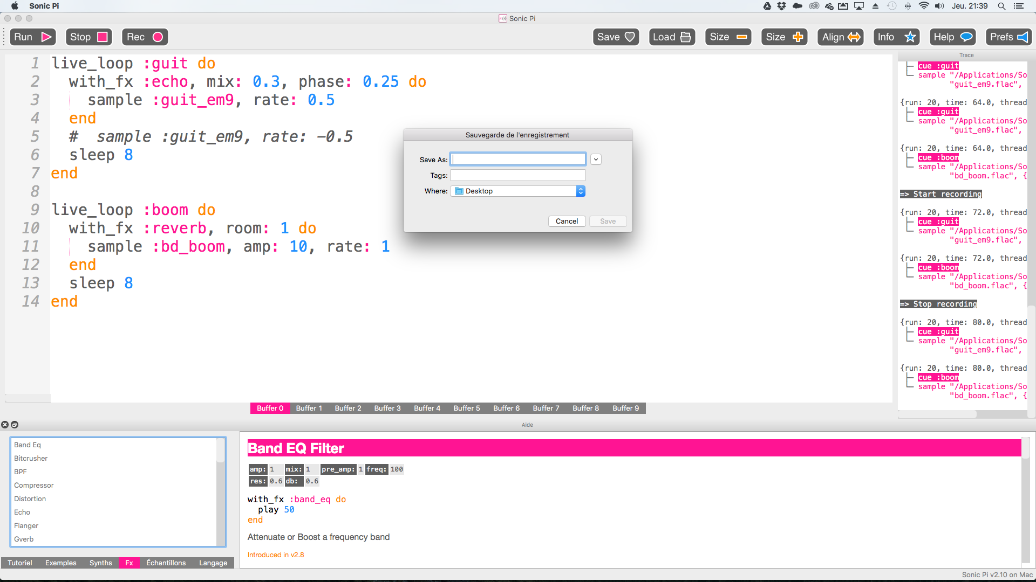Open the Échantillons help tab
Image resolution: width=1036 pixels, height=582 pixels.
click(x=166, y=563)
